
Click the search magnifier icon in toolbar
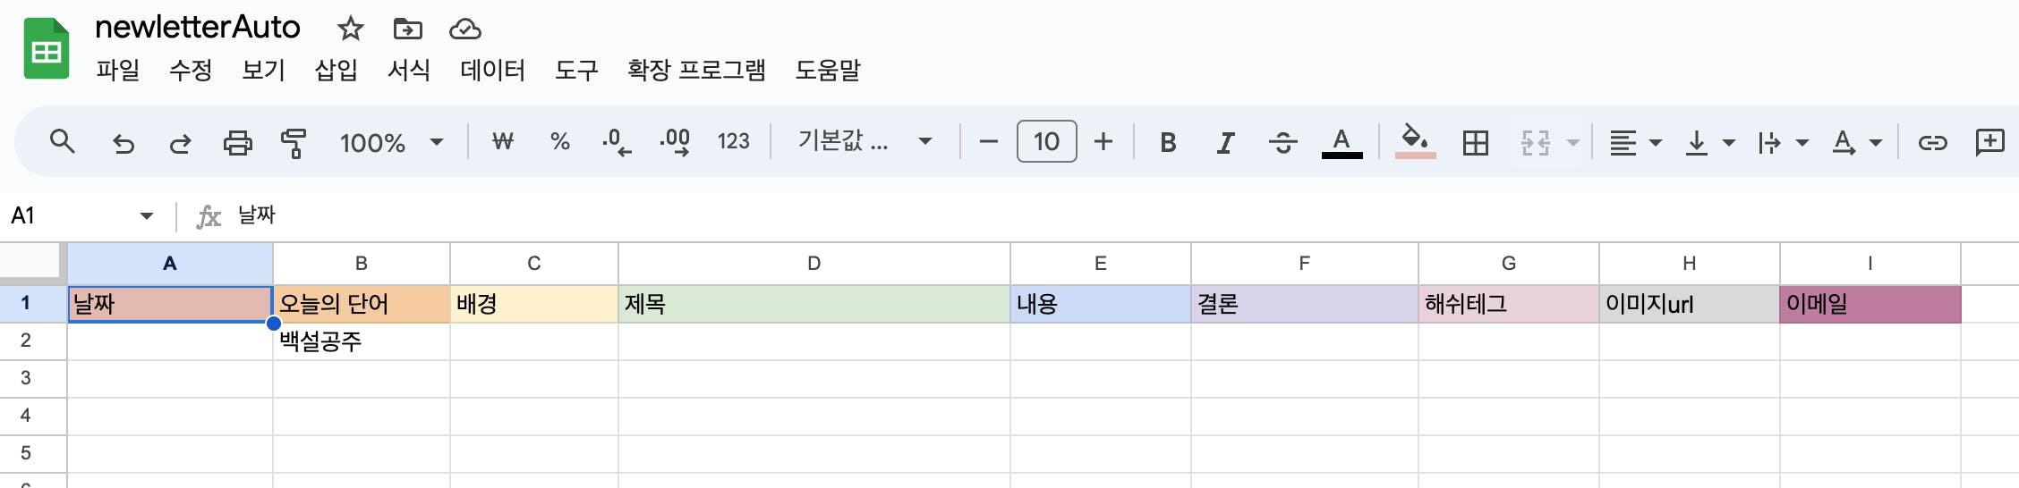62,141
